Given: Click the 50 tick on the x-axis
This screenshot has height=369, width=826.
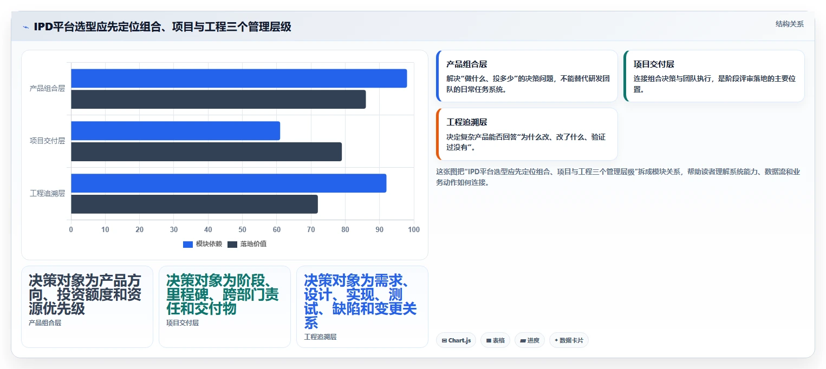Looking at the screenshot, I should click(242, 230).
